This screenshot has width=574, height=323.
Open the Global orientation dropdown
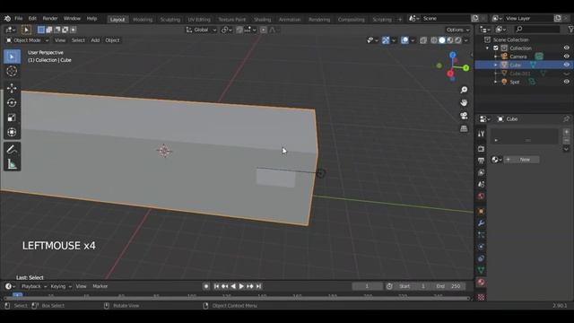201,30
